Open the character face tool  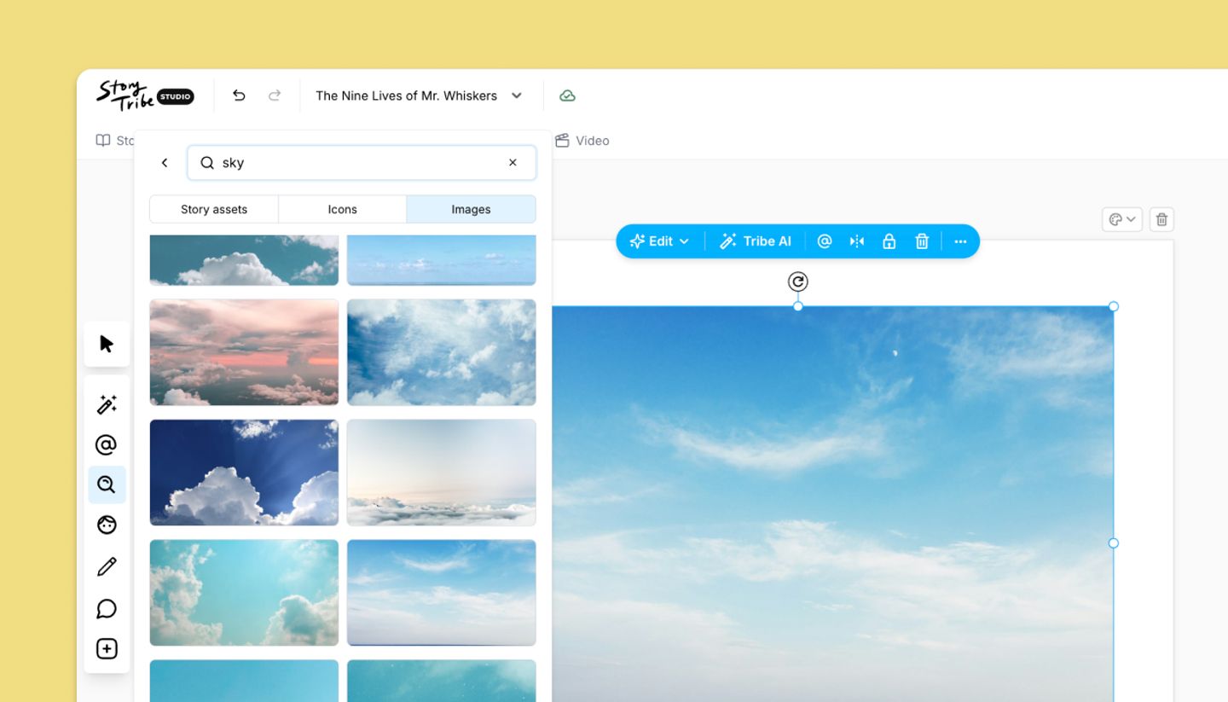click(x=107, y=525)
